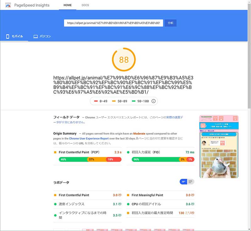251x231 pixels.
Task: Click the orange 88 score gauge
Action: pos(124,60)
